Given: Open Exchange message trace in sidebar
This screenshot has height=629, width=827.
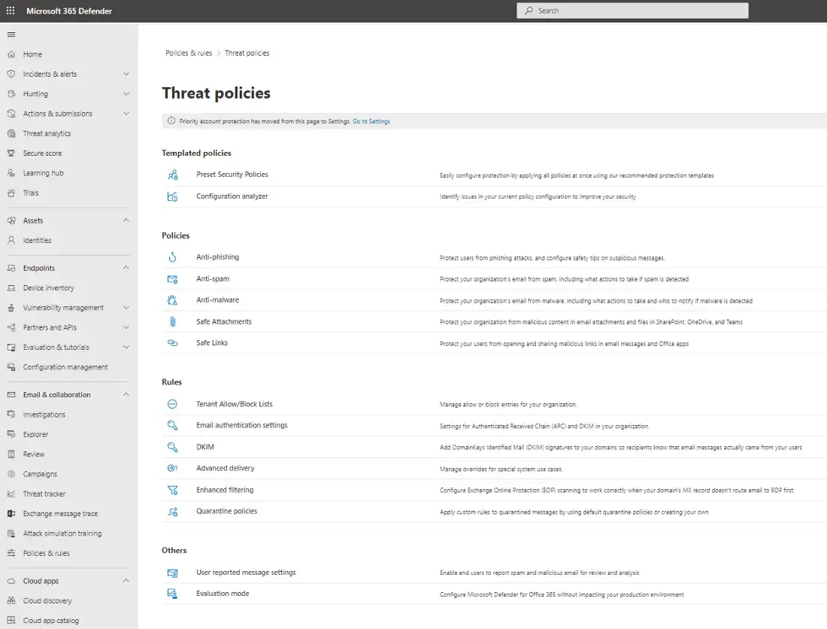Looking at the screenshot, I should 60,514.
